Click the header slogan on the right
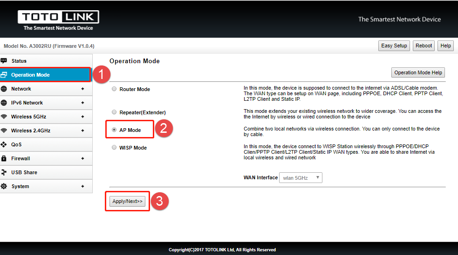The height and width of the screenshot is (255, 458). 399,19
